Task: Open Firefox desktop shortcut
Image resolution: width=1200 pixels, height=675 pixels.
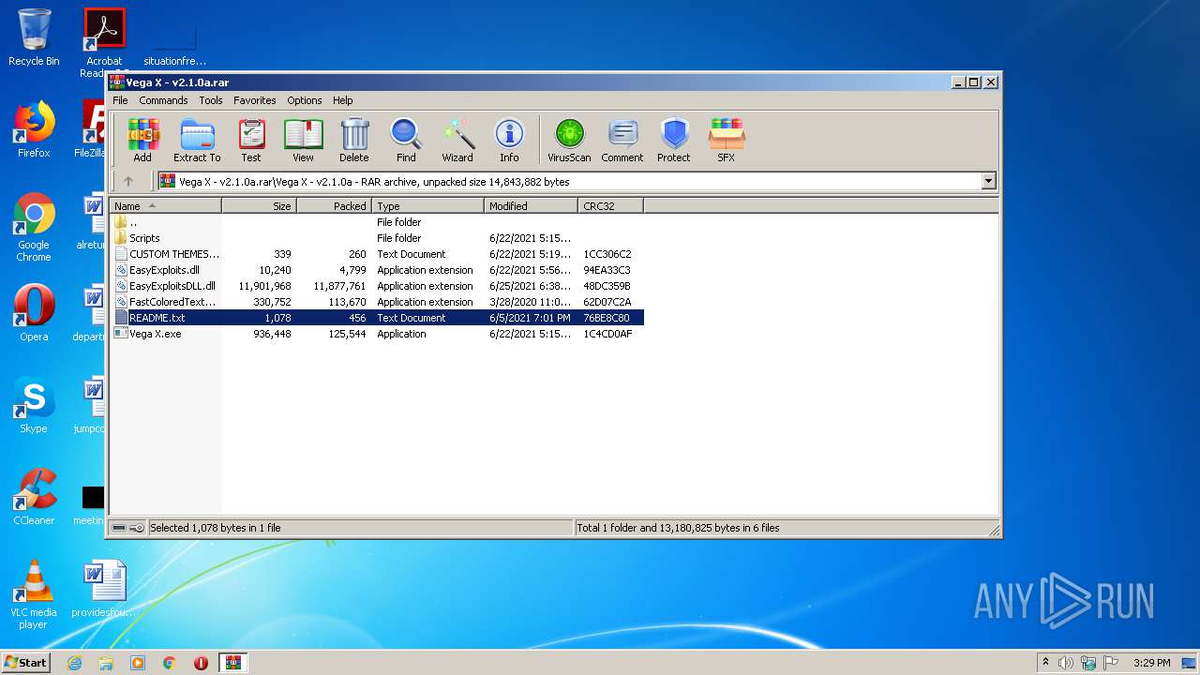Action: (34, 129)
